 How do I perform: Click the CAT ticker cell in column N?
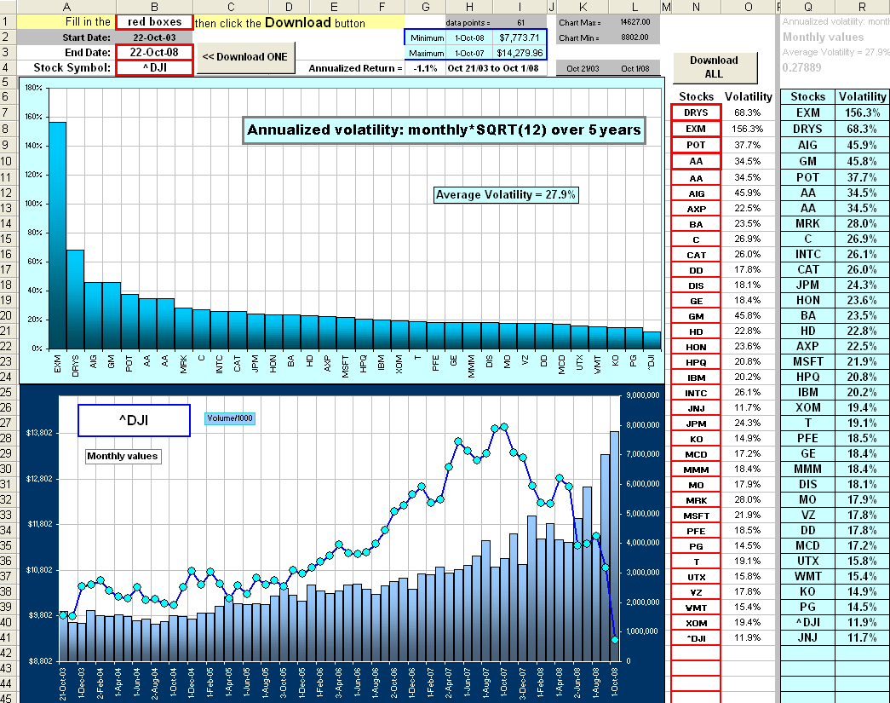tap(696, 255)
